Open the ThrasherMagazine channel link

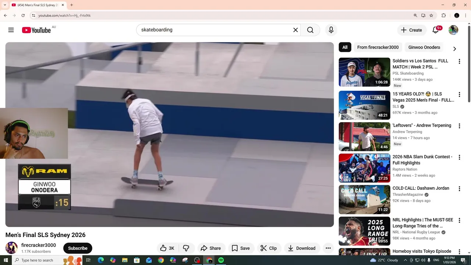pyautogui.click(x=408, y=195)
